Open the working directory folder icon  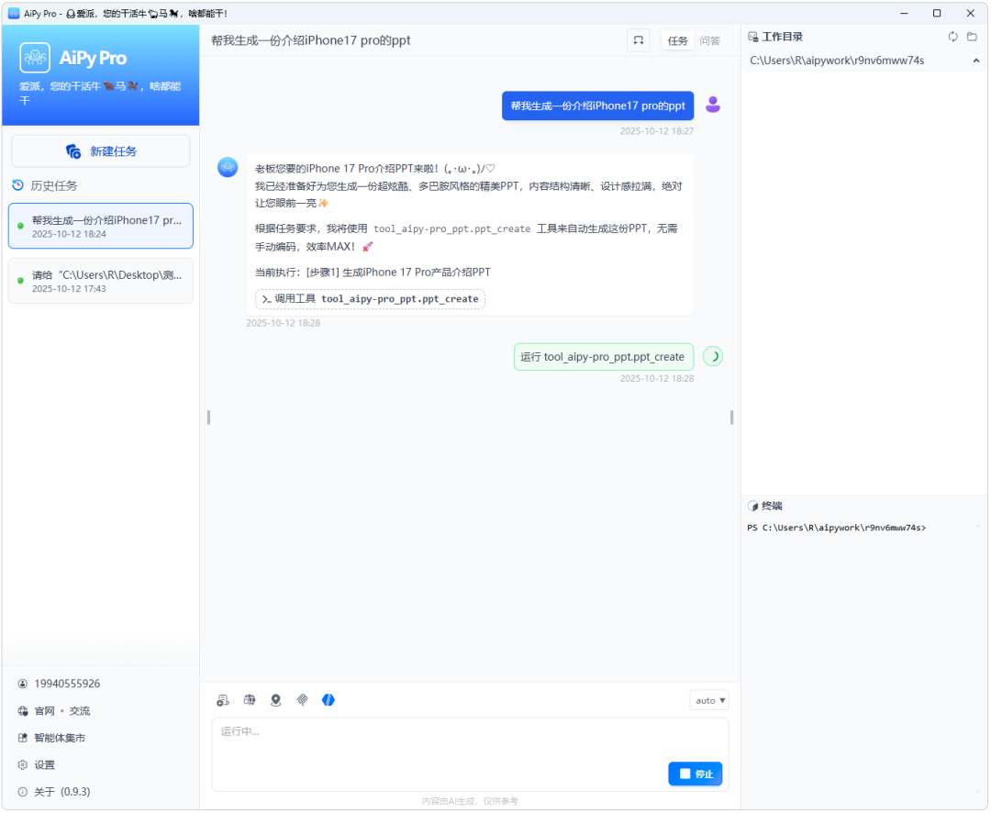972,37
